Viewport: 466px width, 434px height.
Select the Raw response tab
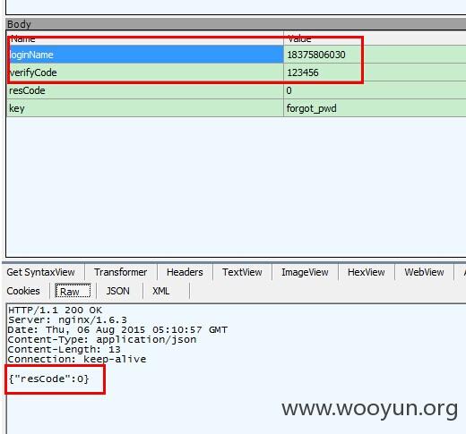tap(73, 291)
